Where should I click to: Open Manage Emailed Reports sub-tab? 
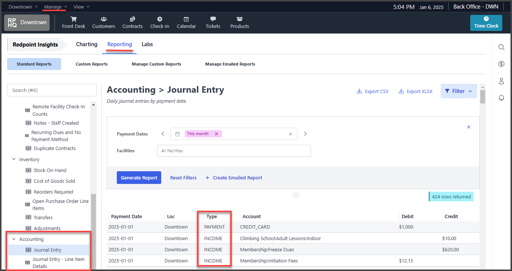click(x=230, y=64)
